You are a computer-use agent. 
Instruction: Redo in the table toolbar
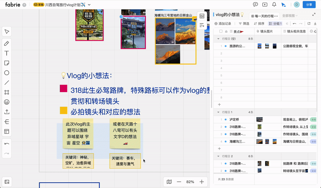[x=301, y=23]
